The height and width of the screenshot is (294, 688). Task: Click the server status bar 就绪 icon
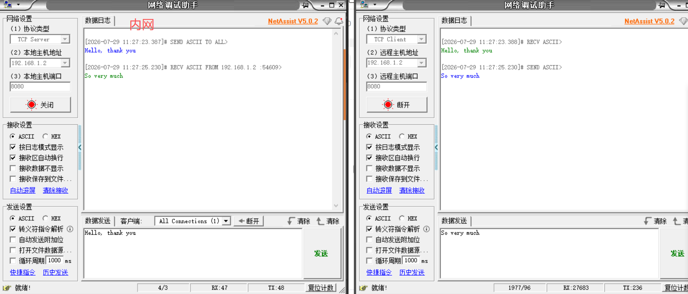[7, 288]
